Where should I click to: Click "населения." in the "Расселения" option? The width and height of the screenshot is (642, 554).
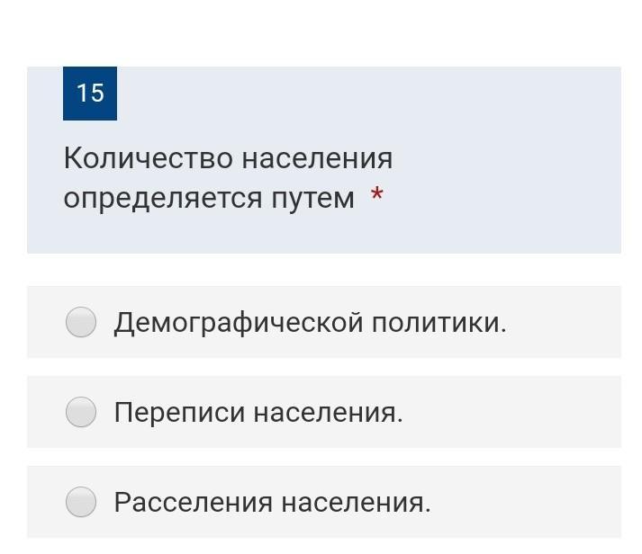tap(356, 503)
